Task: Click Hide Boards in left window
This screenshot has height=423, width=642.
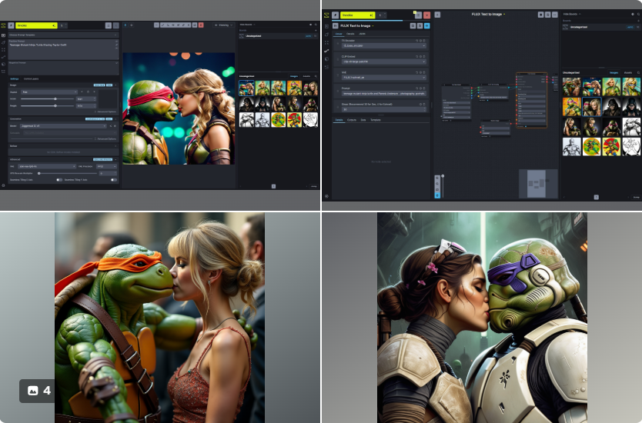Action: [x=247, y=25]
